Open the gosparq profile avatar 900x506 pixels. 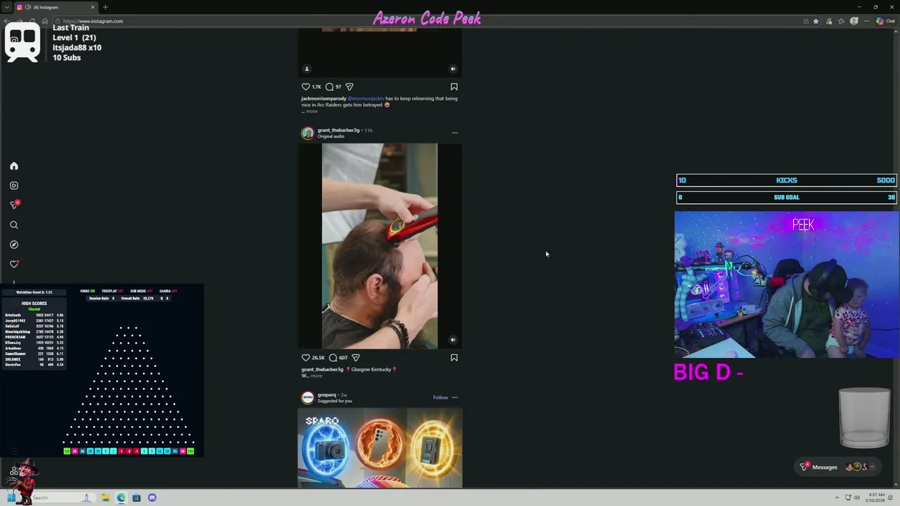(x=307, y=398)
